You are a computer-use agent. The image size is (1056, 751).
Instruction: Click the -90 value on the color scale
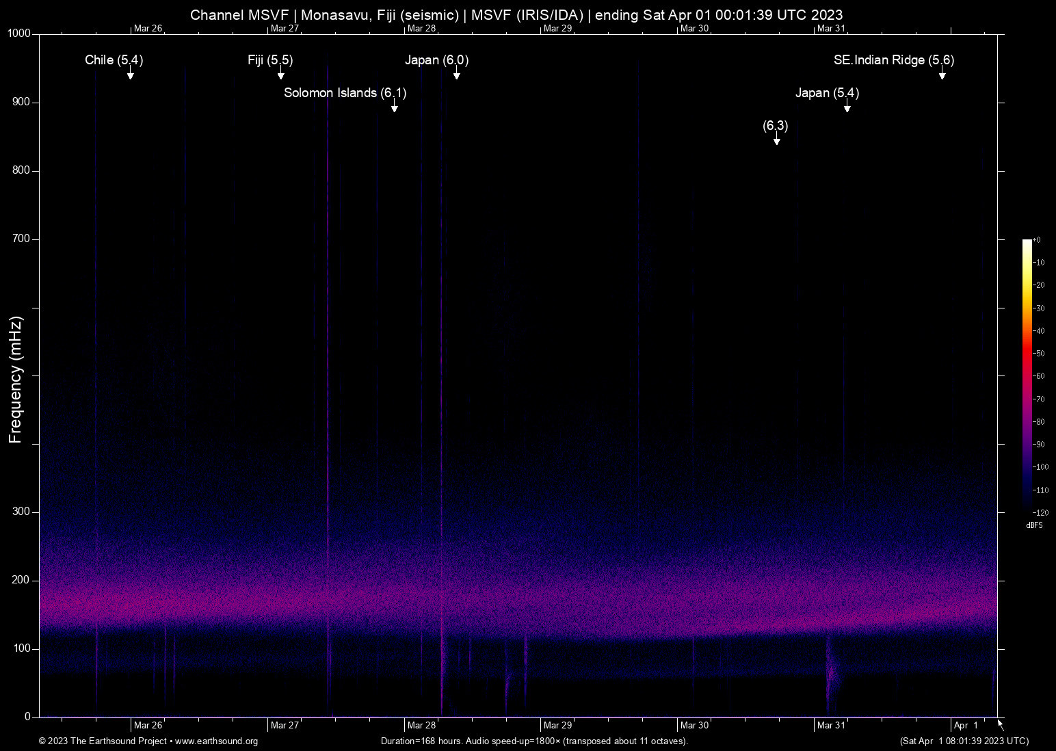1038,445
